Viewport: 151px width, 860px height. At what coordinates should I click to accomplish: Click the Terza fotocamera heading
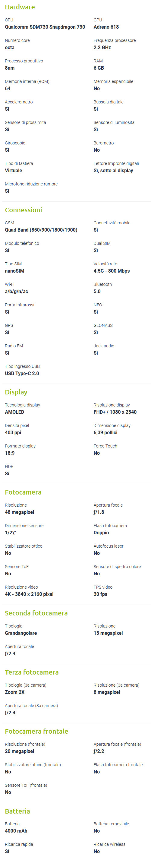point(32,672)
